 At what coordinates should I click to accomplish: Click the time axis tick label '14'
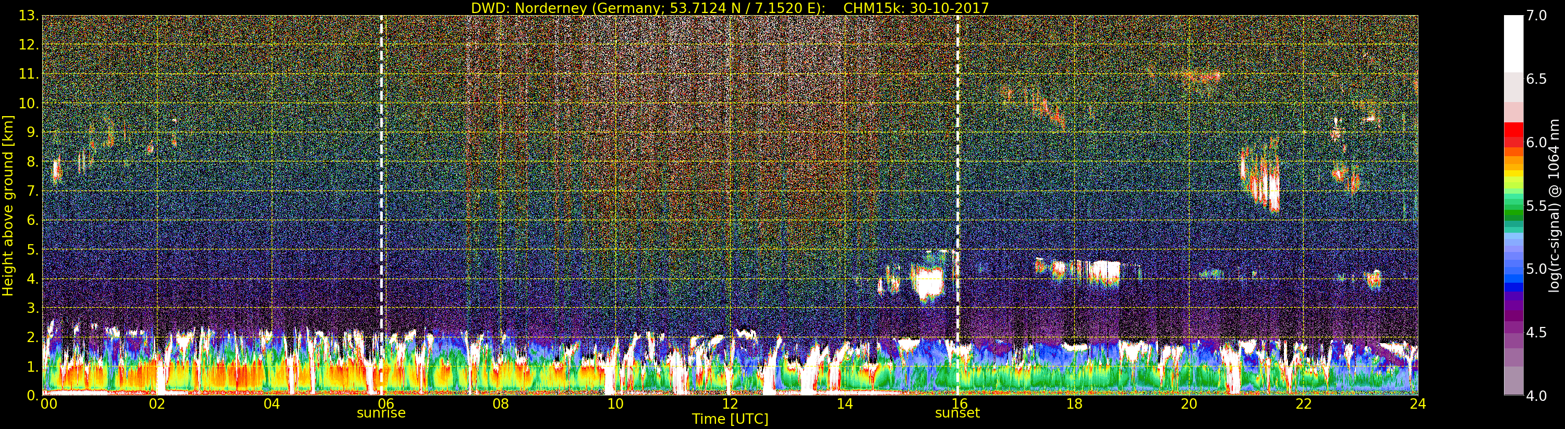coord(845,403)
